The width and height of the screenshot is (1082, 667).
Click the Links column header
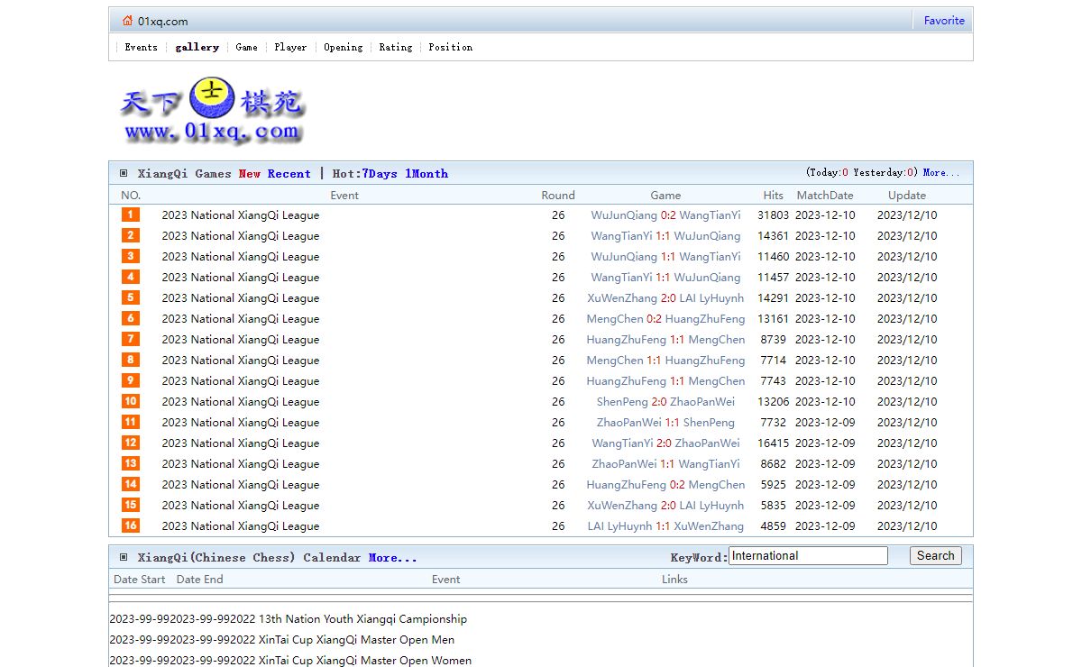(x=674, y=580)
